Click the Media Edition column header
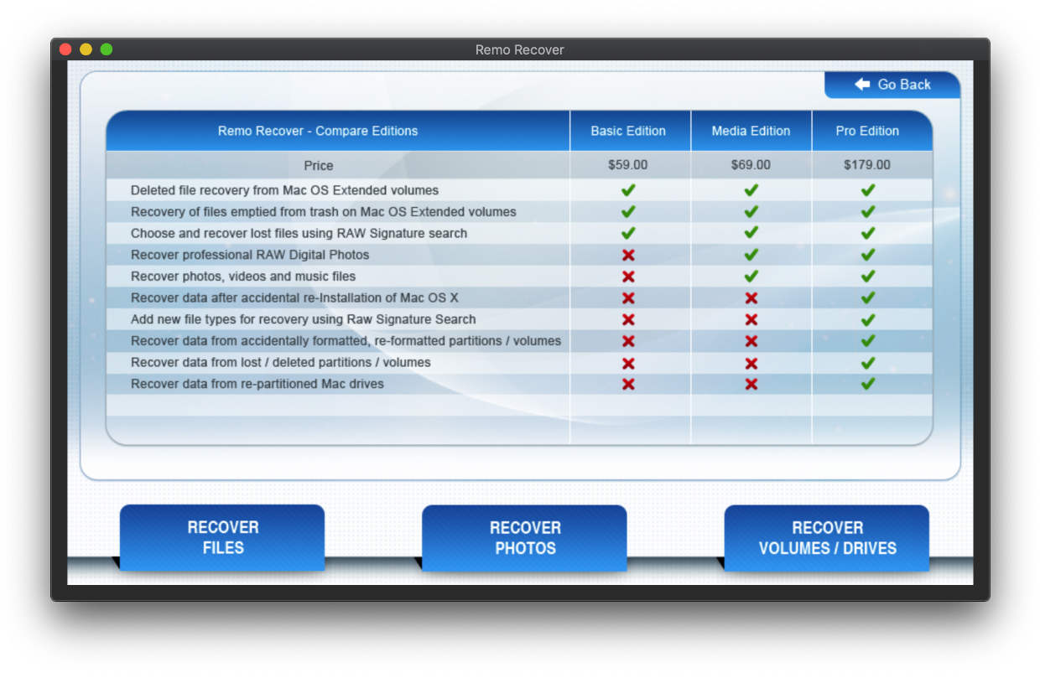Viewport: 1040px width, 678px height. pos(751,131)
